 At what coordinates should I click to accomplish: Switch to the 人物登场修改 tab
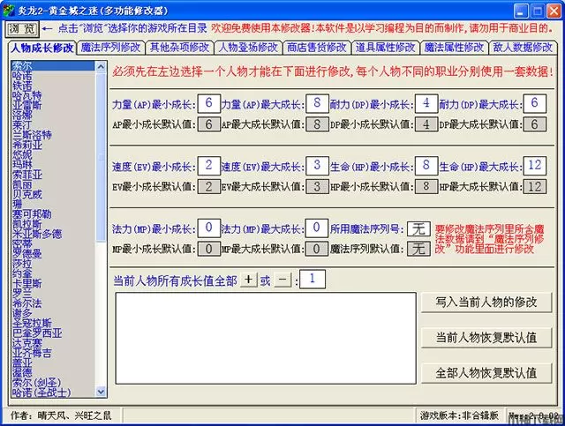[248, 47]
